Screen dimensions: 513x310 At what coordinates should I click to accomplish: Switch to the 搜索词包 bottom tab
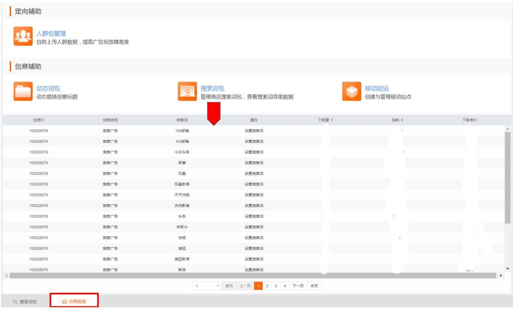click(26, 302)
